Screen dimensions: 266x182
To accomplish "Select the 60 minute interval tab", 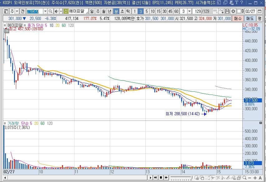I will pos(177,11).
